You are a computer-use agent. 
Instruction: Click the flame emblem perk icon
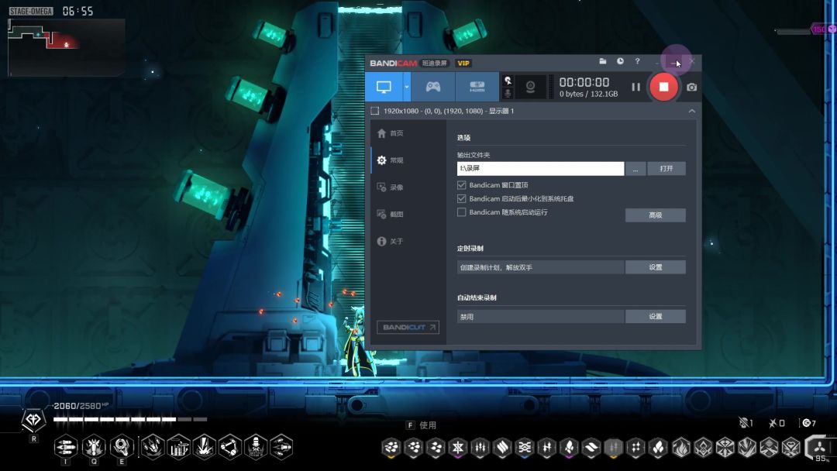[x=680, y=448]
